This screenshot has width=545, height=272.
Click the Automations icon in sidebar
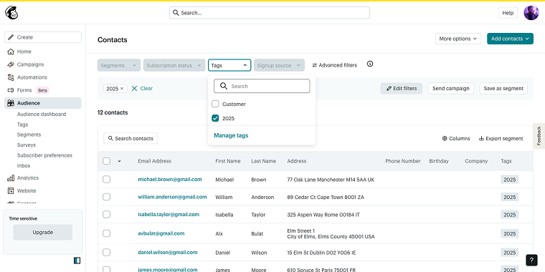(x=11, y=77)
